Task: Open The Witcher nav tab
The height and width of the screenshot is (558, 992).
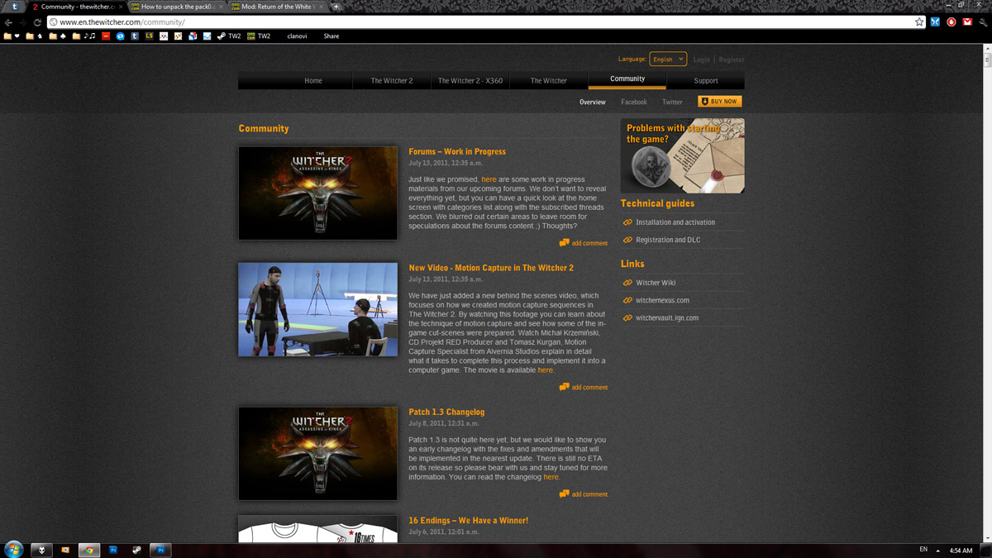Action: coord(549,80)
